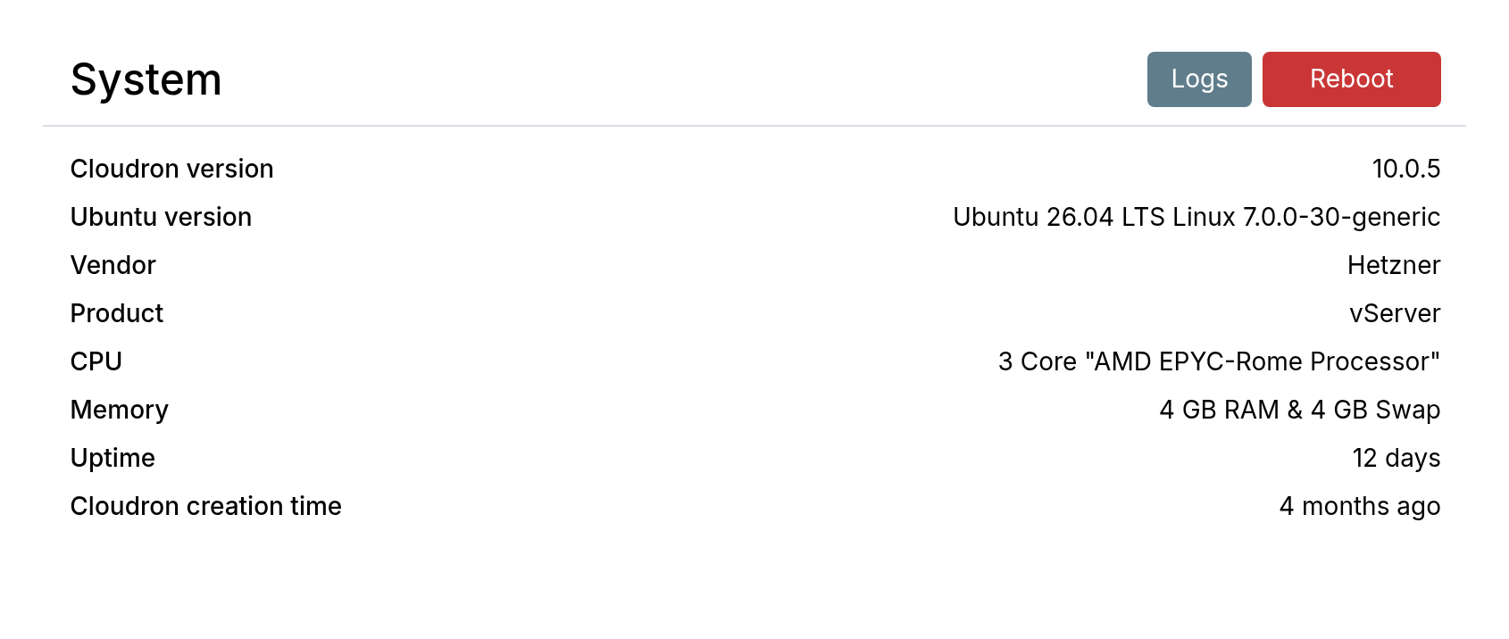Select the System heading title
The width and height of the screenshot is (1509, 639).
(146, 79)
